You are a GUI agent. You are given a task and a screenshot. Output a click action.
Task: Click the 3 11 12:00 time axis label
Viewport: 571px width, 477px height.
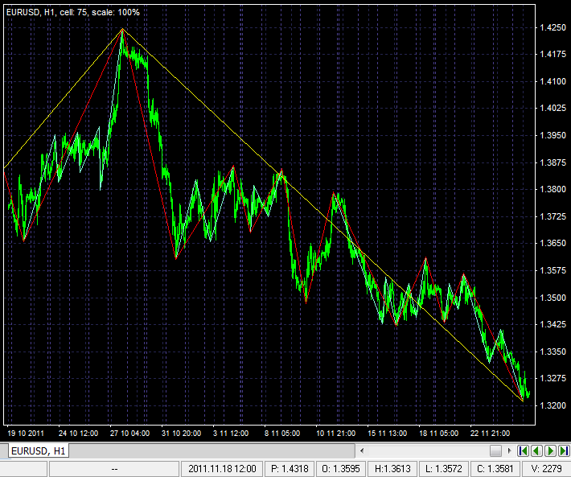pyautogui.click(x=231, y=434)
